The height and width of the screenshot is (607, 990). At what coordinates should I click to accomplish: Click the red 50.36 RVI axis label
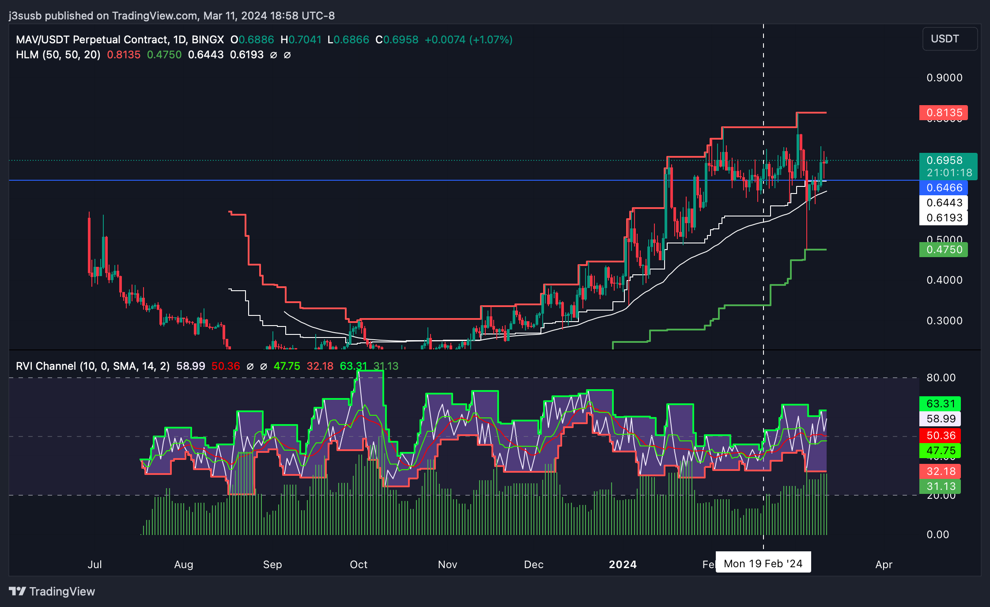click(940, 436)
